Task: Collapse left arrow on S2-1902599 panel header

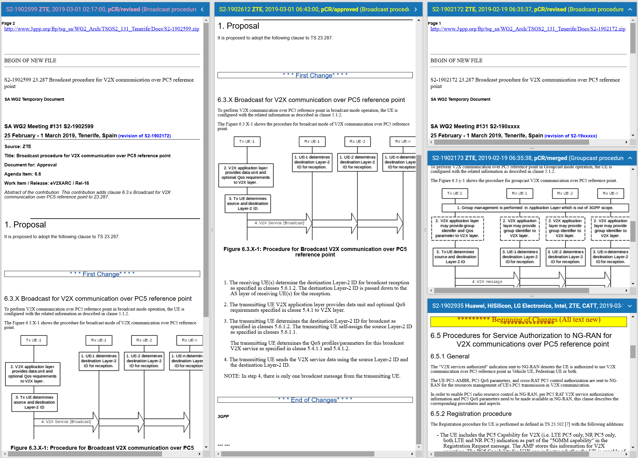Action: point(202,9)
